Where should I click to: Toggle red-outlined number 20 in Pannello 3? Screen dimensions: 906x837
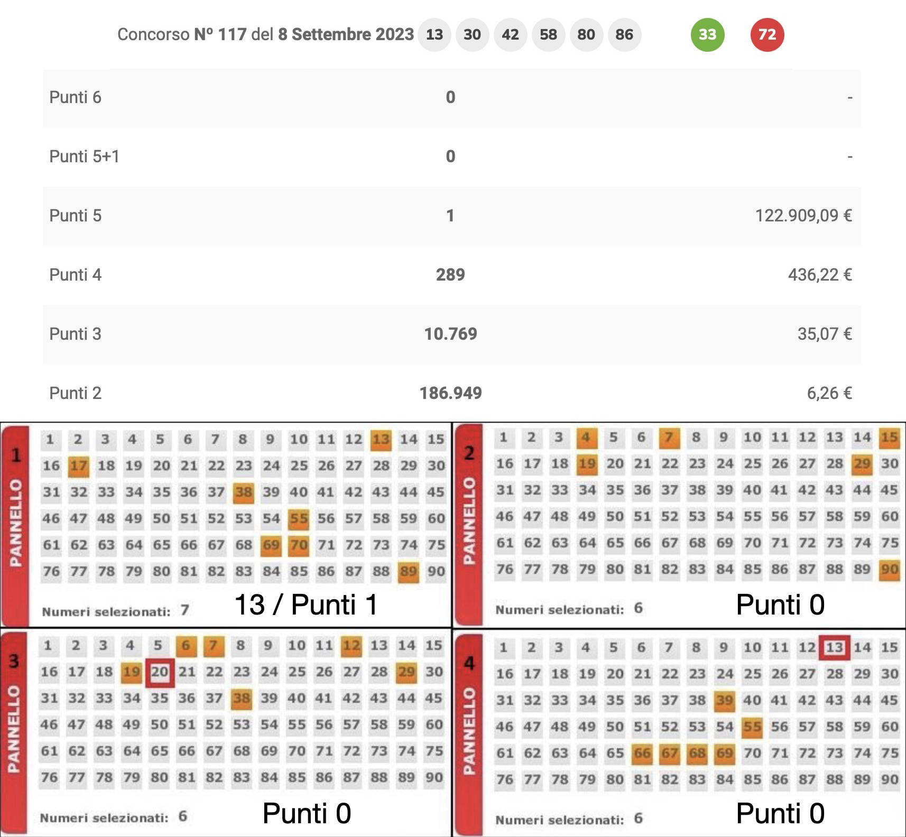click(x=160, y=672)
